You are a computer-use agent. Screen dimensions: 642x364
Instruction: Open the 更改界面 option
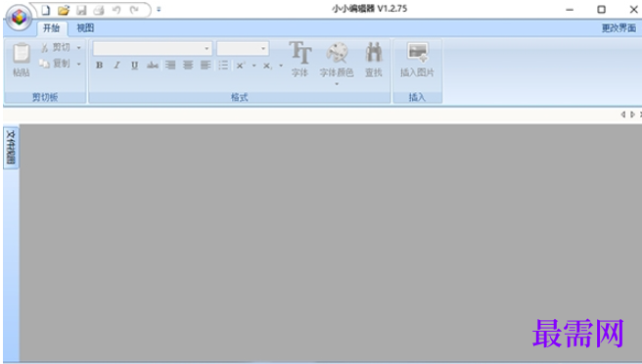(x=619, y=27)
